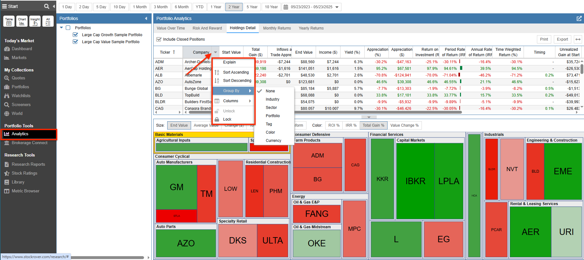Select Average Value size option

(206, 125)
